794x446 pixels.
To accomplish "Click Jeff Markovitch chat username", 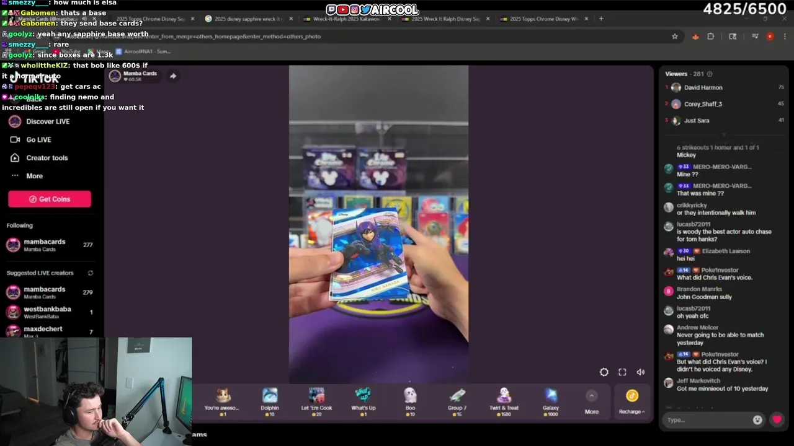I will tap(698, 381).
